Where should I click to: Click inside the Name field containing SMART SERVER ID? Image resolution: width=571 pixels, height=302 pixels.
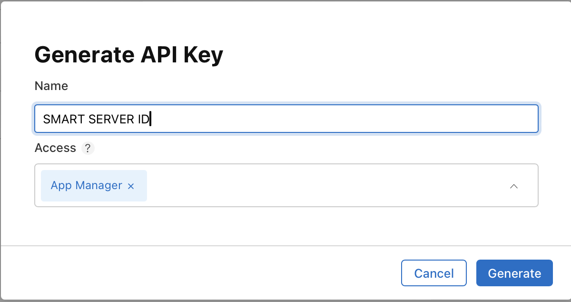(285, 119)
